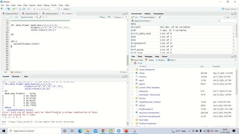The width and height of the screenshot is (239, 134).
Task: Save workspace icon in Environment pane
Action: [136, 17]
